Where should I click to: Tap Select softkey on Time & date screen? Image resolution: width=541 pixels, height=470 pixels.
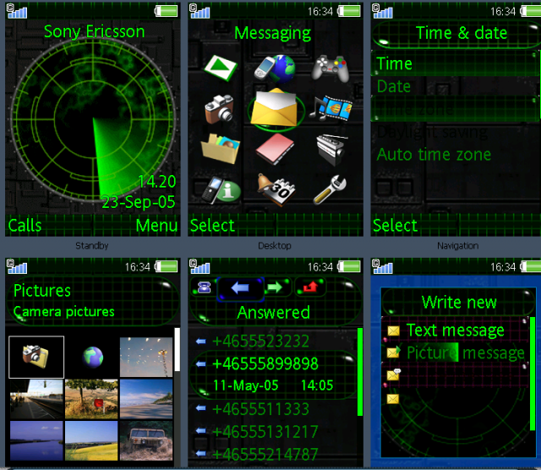[x=396, y=226]
